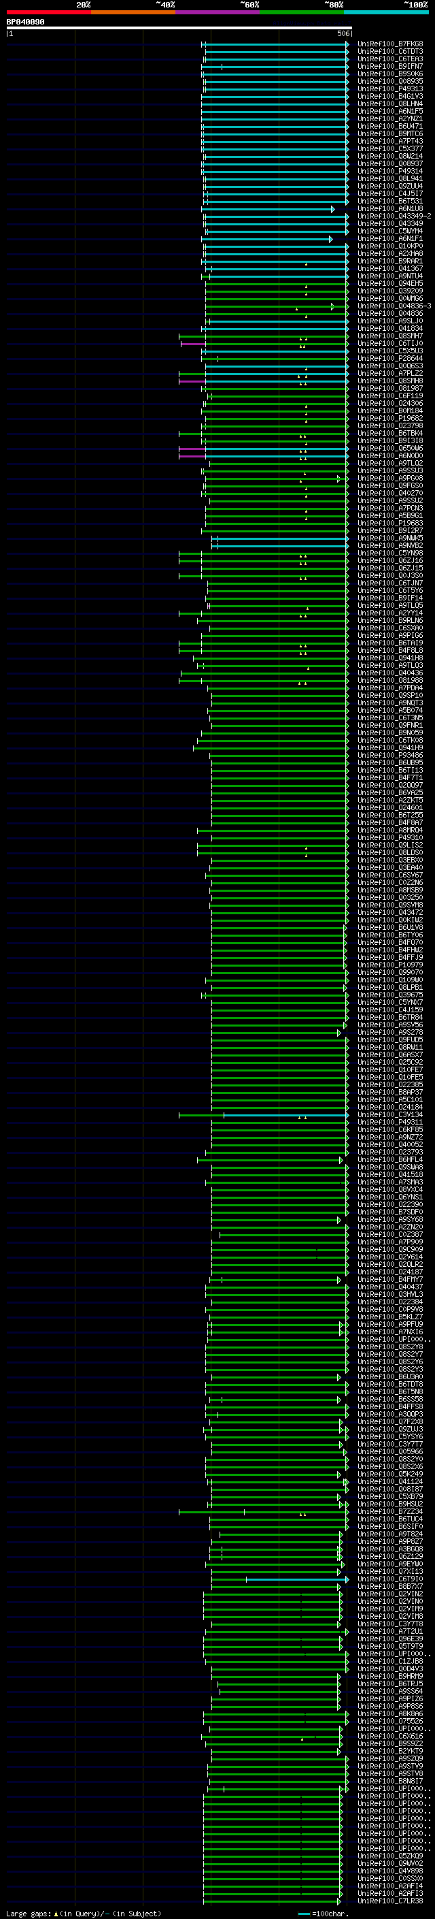Open hit UniRef100_A9NQT3

[x=389, y=703]
